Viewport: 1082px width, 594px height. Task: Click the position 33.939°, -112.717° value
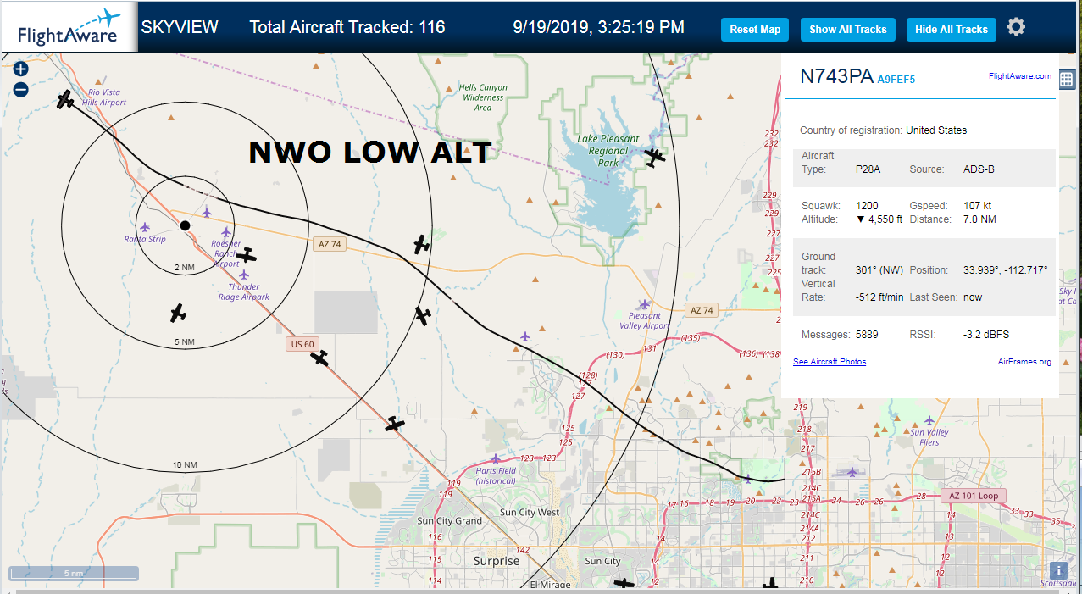tap(1006, 270)
